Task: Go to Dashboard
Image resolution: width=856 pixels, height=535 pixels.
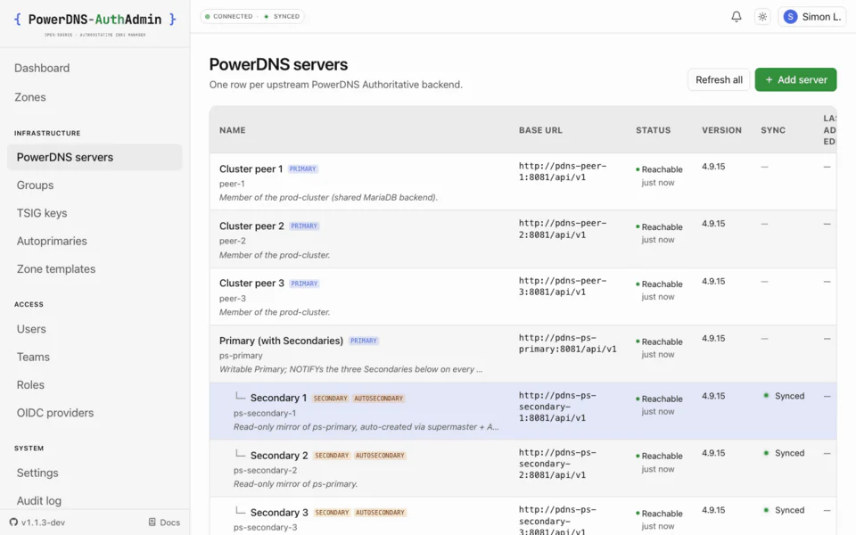Action: tap(42, 69)
